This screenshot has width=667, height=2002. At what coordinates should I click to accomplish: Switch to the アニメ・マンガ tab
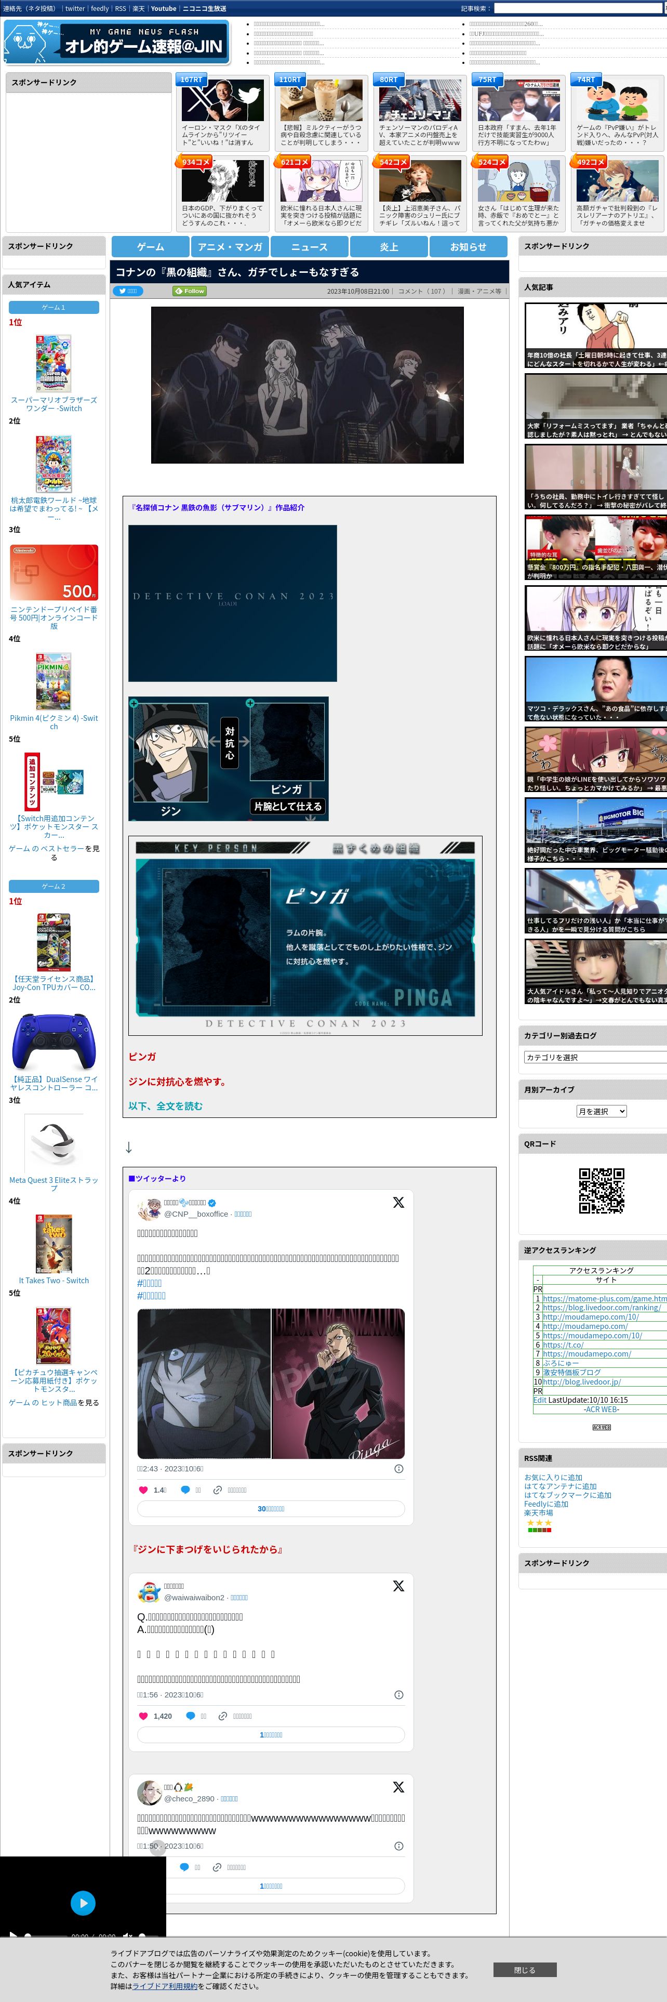pyautogui.click(x=230, y=246)
